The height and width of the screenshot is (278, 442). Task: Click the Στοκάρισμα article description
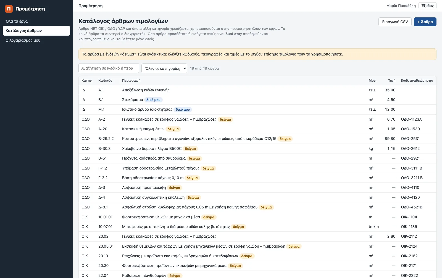coord(133,100)
